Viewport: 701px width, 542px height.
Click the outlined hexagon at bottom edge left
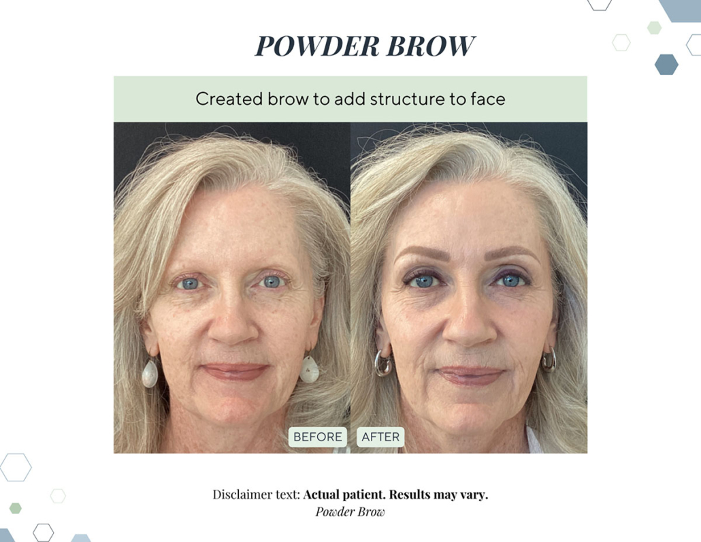[44, 532]
